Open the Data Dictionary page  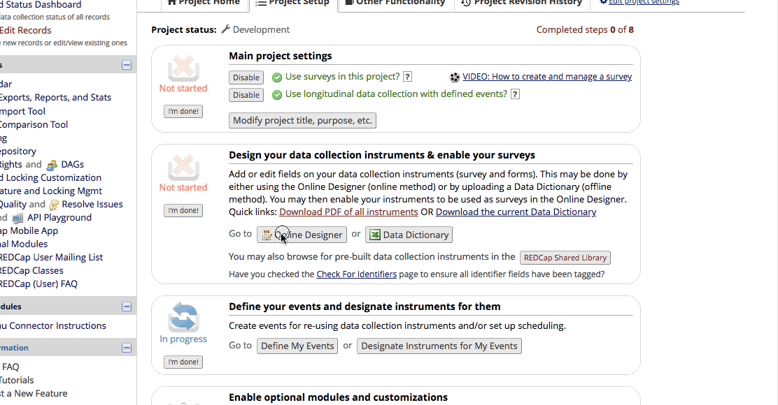(x=409, y=235)
